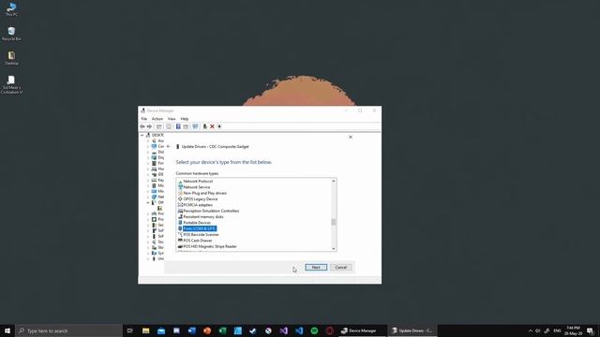Expand the 'Sys' (System devices) tree node
Viewport: 600px width, 337px height.
click(x=148, y=253)
